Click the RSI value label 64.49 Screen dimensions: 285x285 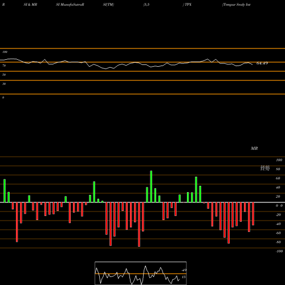(x=262, y=63)
